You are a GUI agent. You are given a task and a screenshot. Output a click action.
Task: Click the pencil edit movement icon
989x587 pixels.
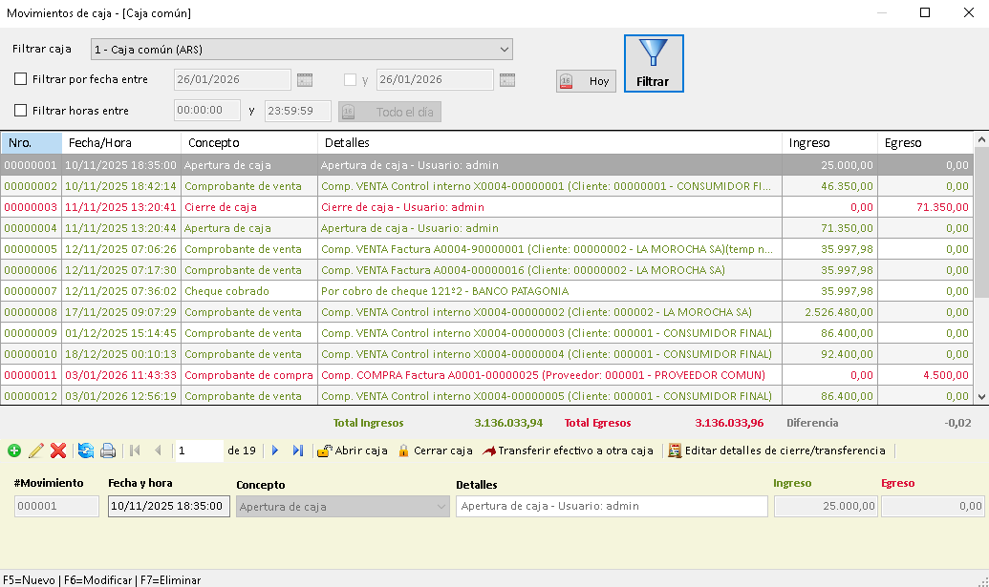pyautogui.click(x=36, y=451)
